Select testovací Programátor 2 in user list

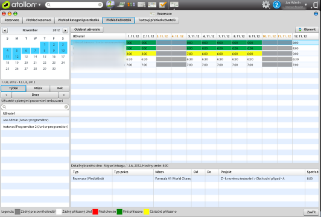point(35,127)
